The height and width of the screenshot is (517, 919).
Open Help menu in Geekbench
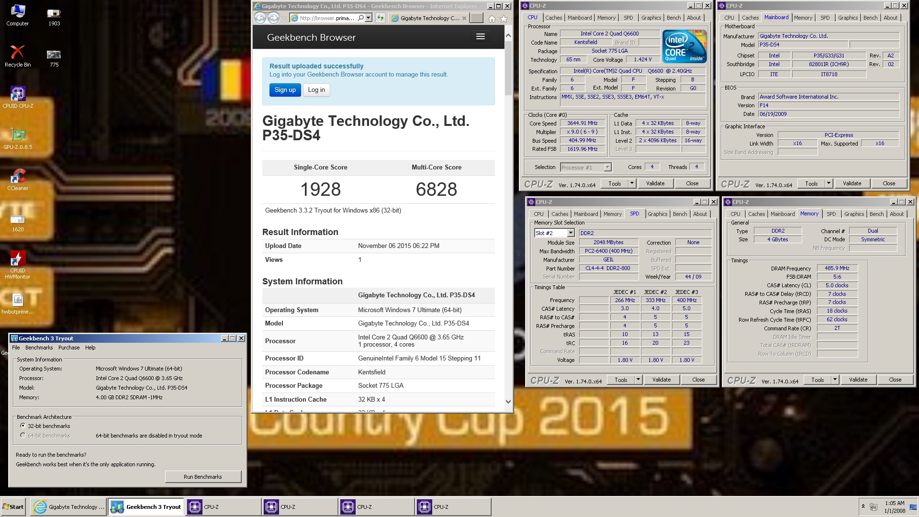90,348
